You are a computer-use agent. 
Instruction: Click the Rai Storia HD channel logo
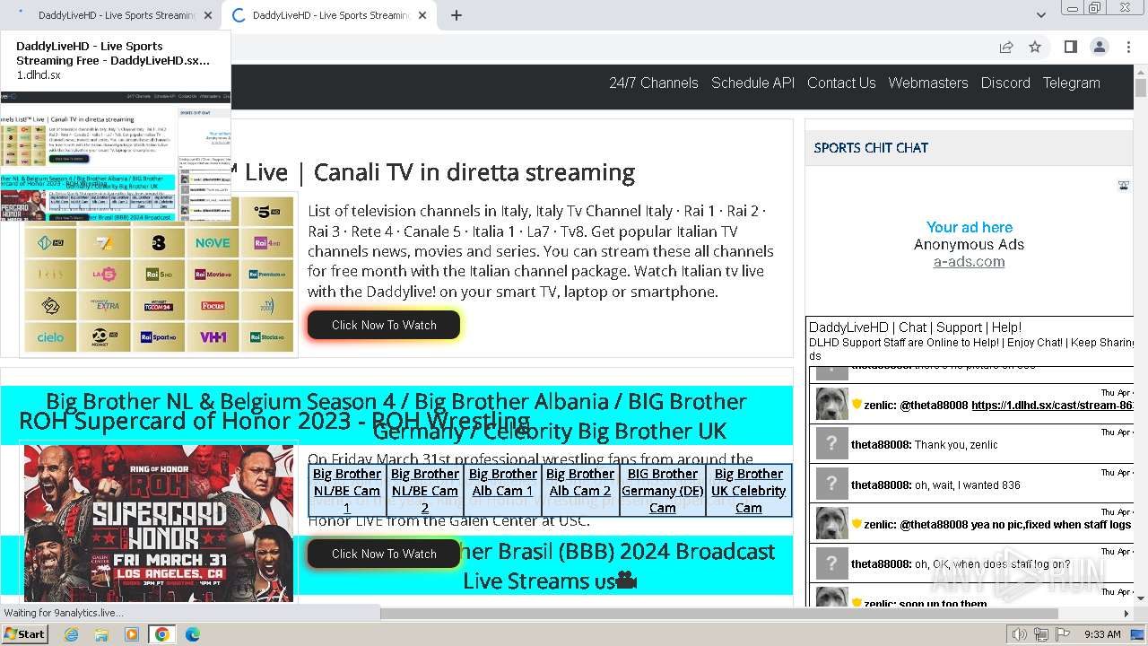click(x=267, y=337)
